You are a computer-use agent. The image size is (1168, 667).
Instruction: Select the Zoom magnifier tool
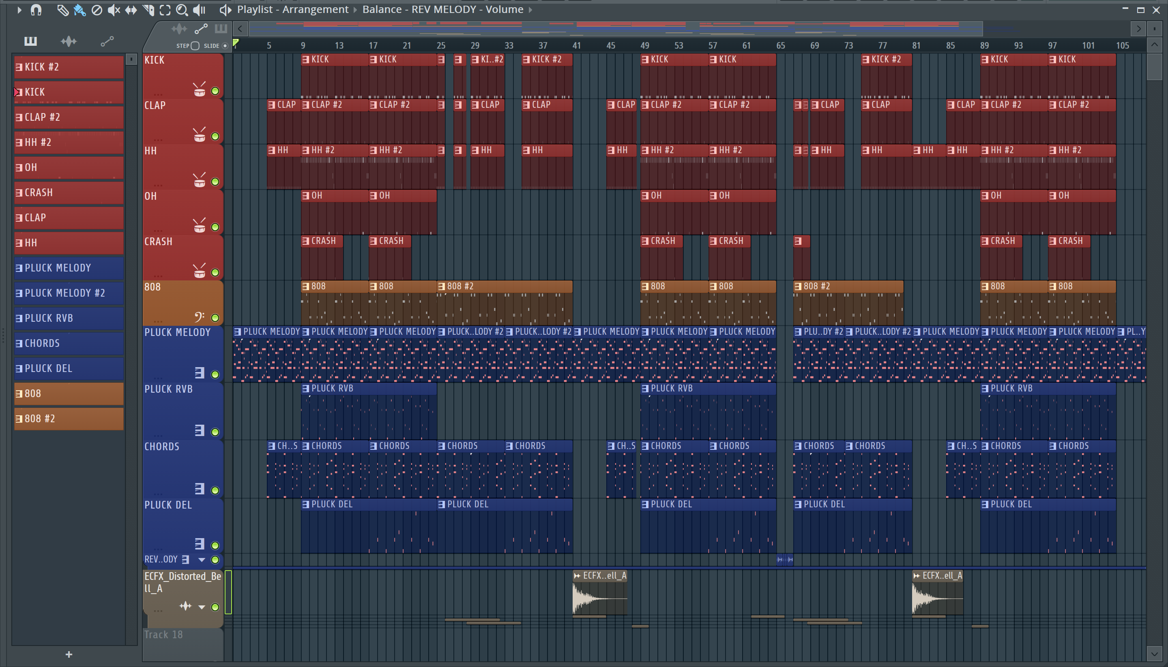(x=182, y=10)
